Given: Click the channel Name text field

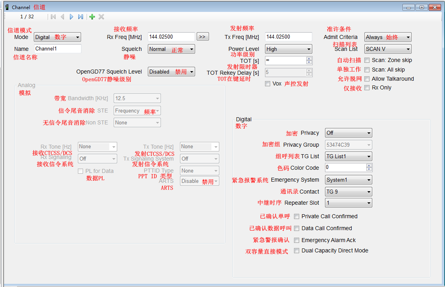Looking at the screenshot, I should click(x=57, y=48).
